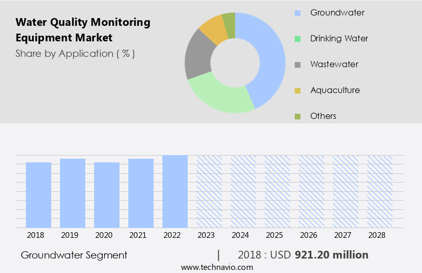Click the blue Groundwater legend swatch
This screenshot has height=273, width=422.
[297, 13]
